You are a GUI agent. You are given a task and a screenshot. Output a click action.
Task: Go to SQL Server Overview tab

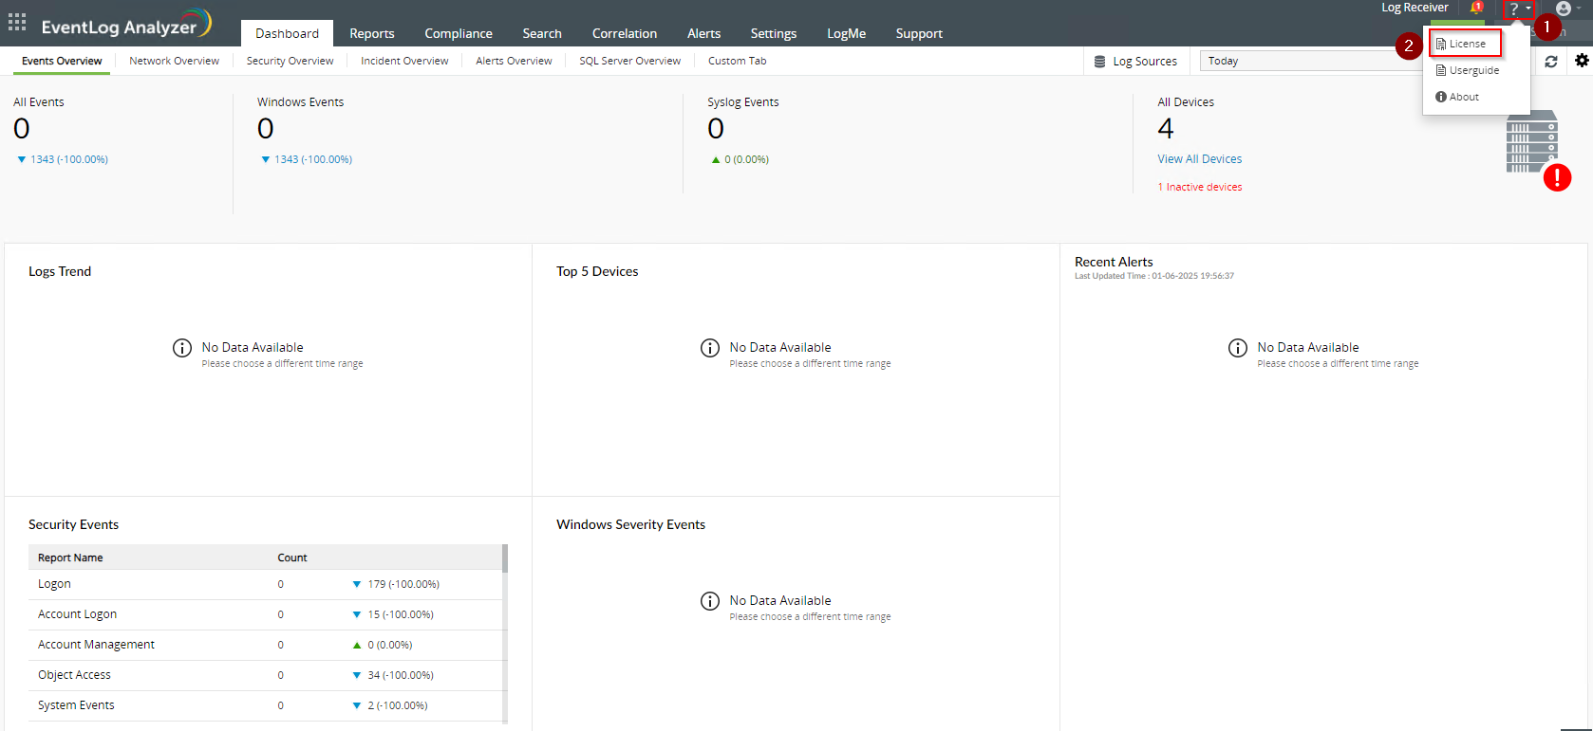(x=629, y=61)
